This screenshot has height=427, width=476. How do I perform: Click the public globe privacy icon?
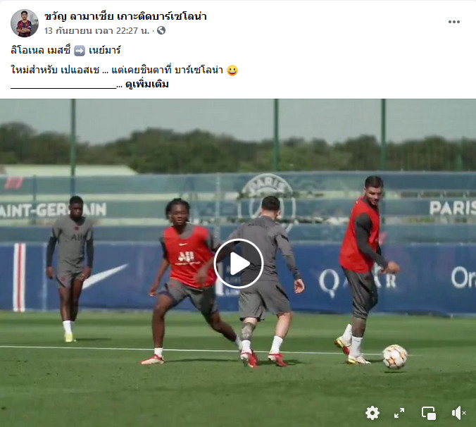[161, 30]
